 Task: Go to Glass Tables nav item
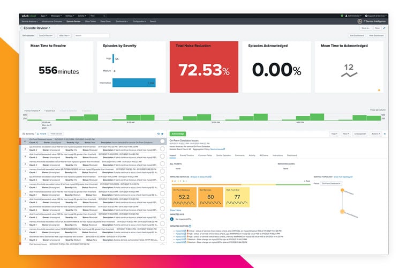coord(91,21)
